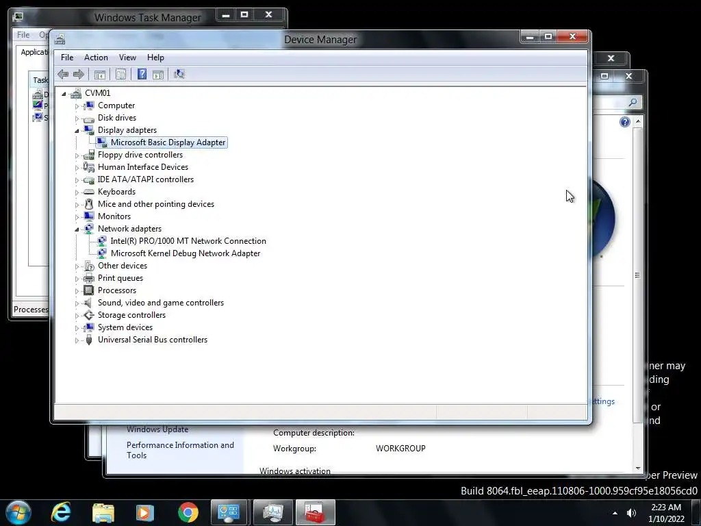Click the Sound controllers speaker icon
This screenshot has height=526, width=701.
tap(88, 303)
